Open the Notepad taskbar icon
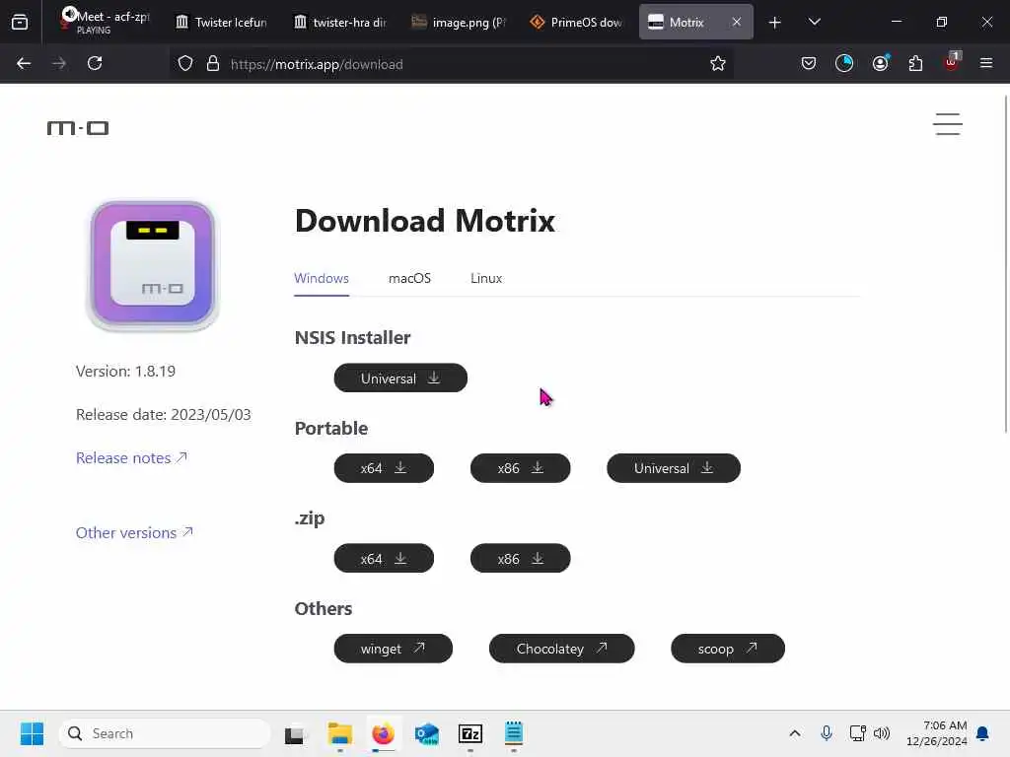The width and height of the screenshot is (1010, 757). (513, 733)
